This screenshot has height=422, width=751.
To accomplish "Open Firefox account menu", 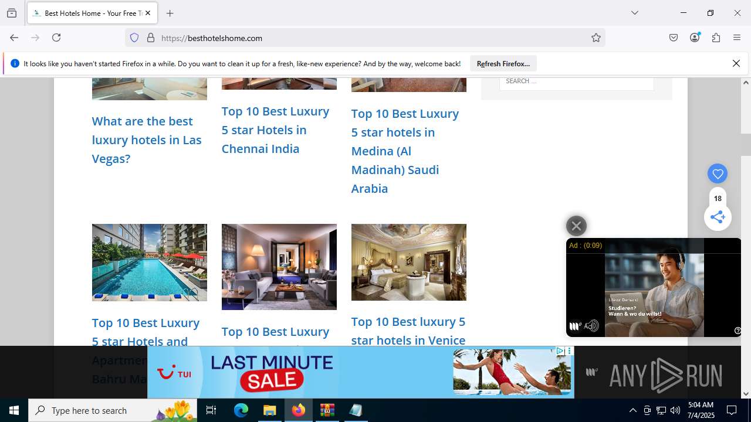I will pyautogui.click(x=695, y=38).
